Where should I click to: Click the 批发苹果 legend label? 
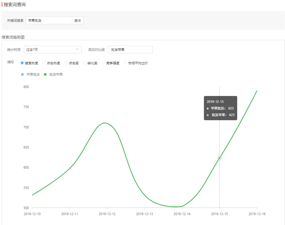coord(56,74)
